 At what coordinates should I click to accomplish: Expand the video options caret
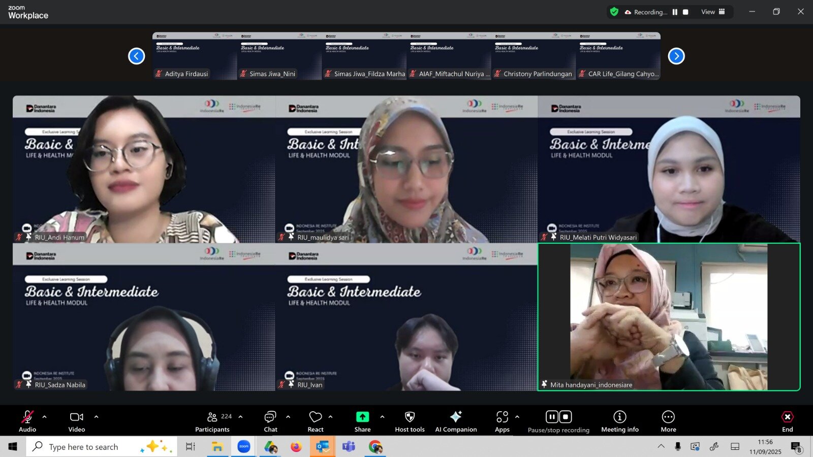tap(96, 417)
